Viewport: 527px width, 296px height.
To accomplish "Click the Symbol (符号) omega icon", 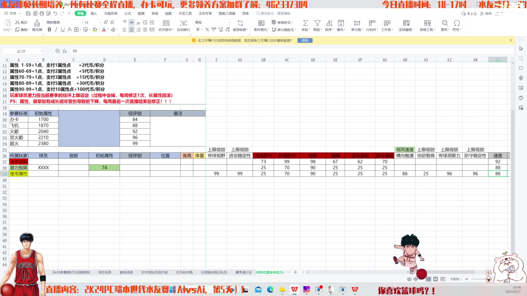I will click(457, 23).
